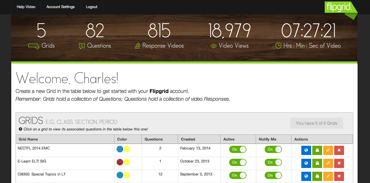
Task: Toggle Active switch for E-Learn ELTI SIG
Action: click(x=238, y=163)
